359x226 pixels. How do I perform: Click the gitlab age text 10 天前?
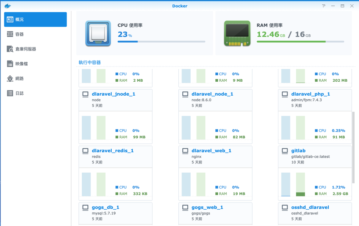tap(298, 162)
